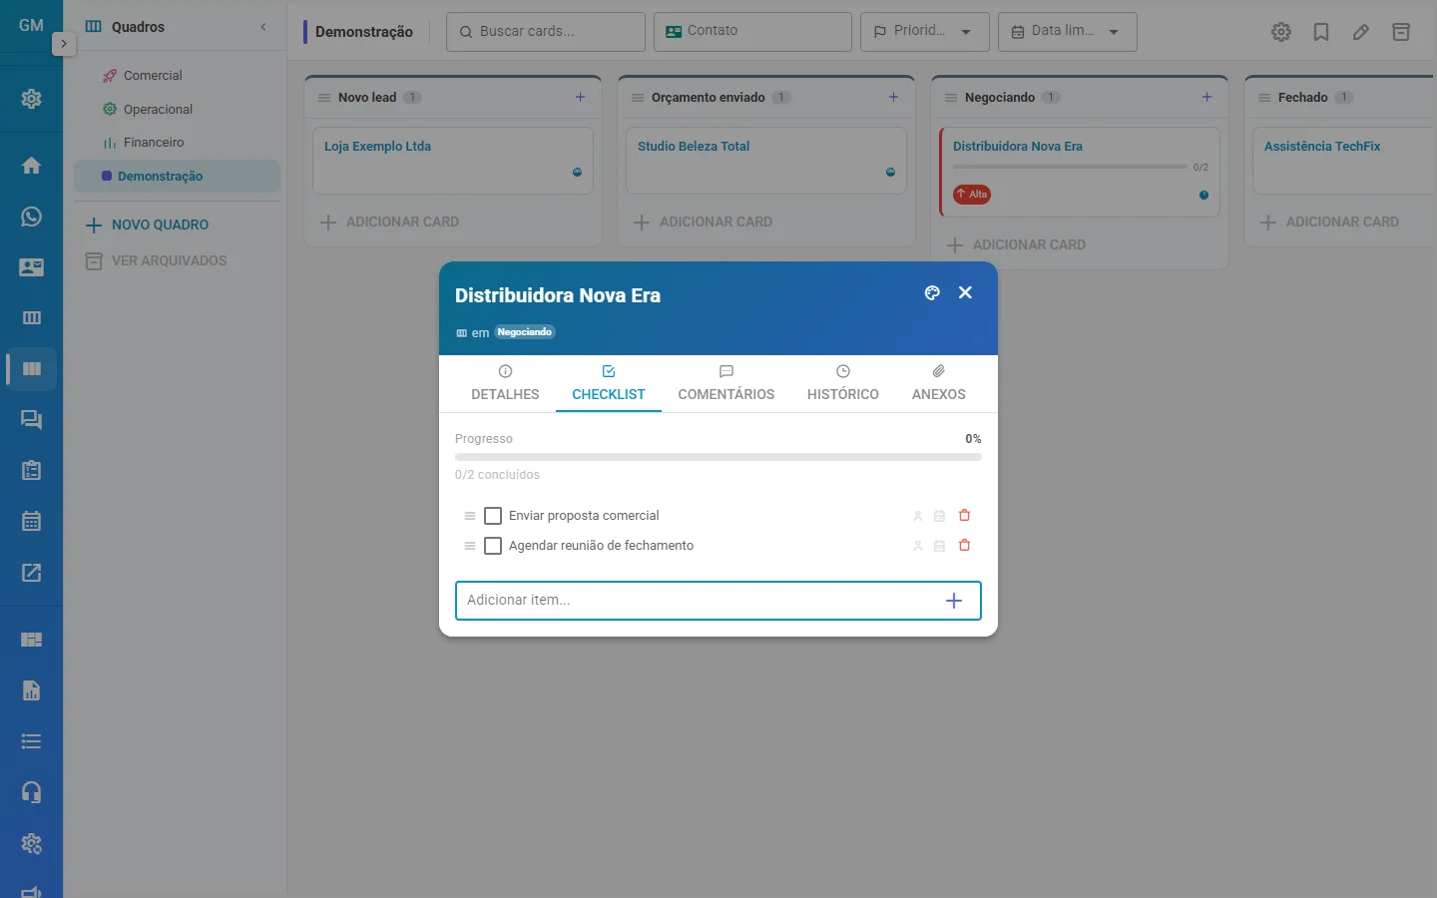Open WhatsApp icon in left sidebar
This screenshot has height=898, width=1437.
pyautogui.click(x=31, y=217)
